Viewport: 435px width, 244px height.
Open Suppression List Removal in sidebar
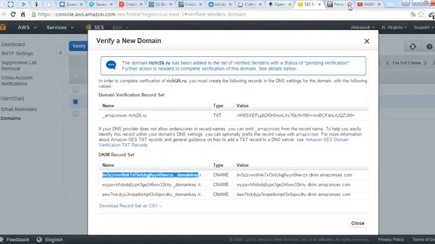click(18, 66)
